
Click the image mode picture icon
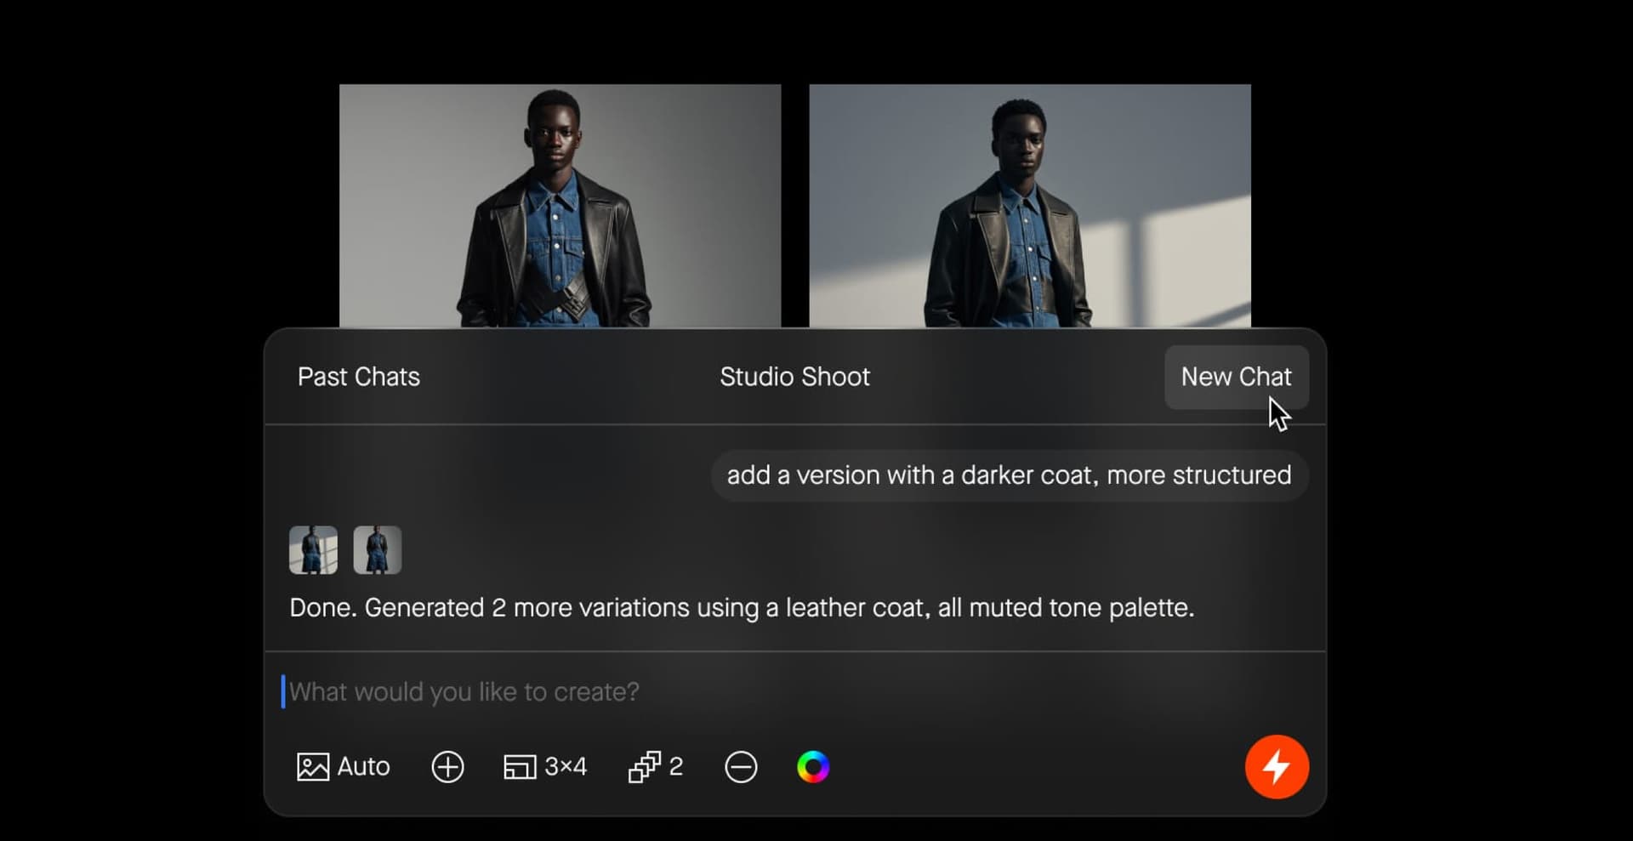[312, 767]
